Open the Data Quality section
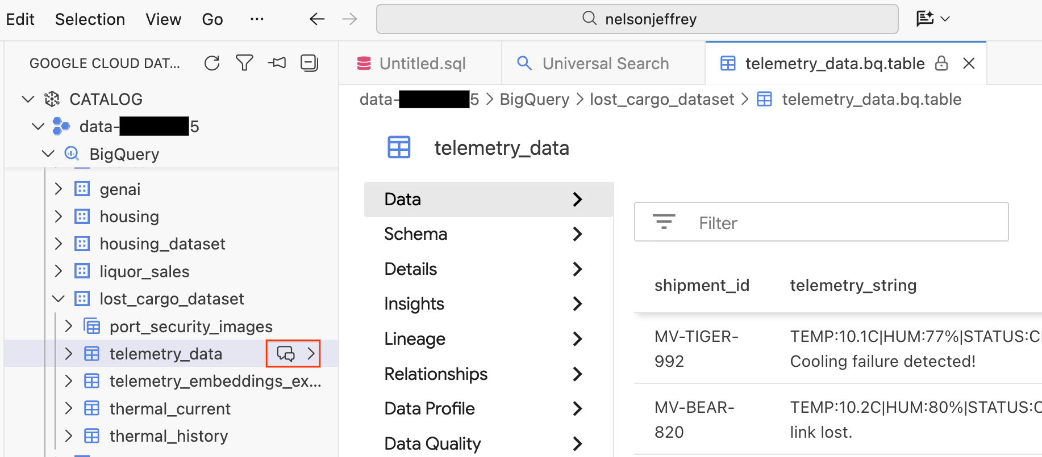 pyautogui.click(x=489, y=443)
